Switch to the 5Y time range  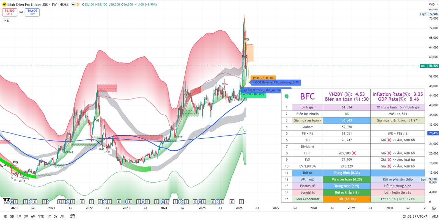pos(56,216)
